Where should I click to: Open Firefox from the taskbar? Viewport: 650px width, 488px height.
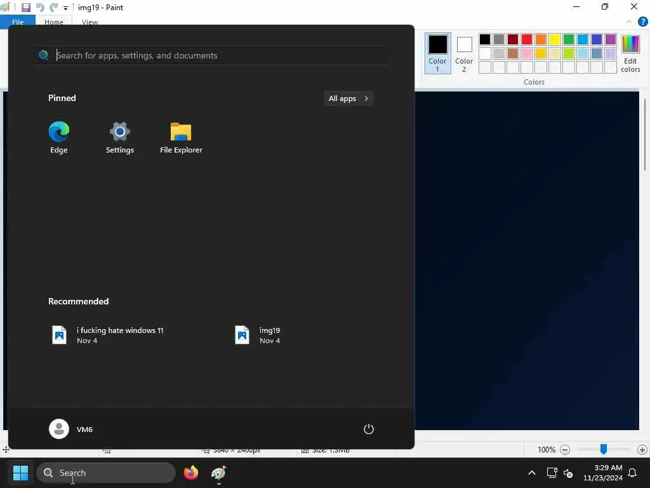[190, 473]
